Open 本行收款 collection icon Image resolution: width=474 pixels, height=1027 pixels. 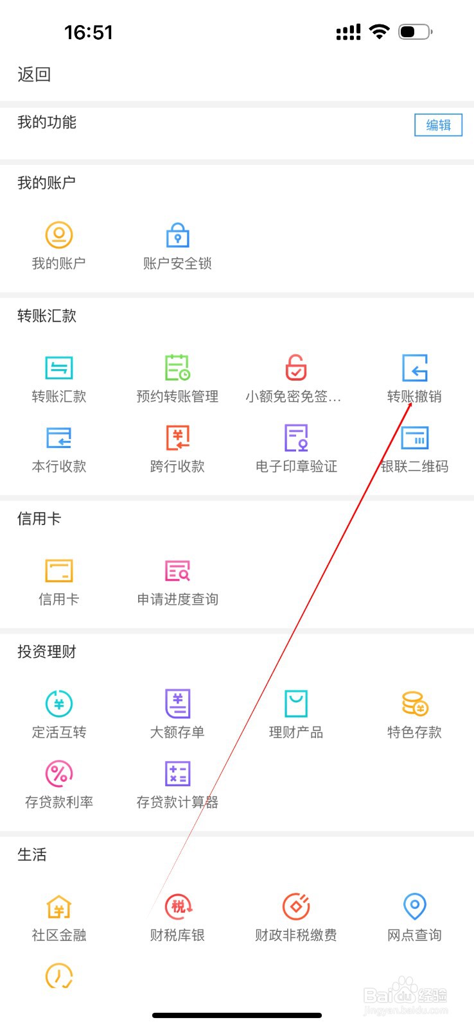click(x=59, y=438)
